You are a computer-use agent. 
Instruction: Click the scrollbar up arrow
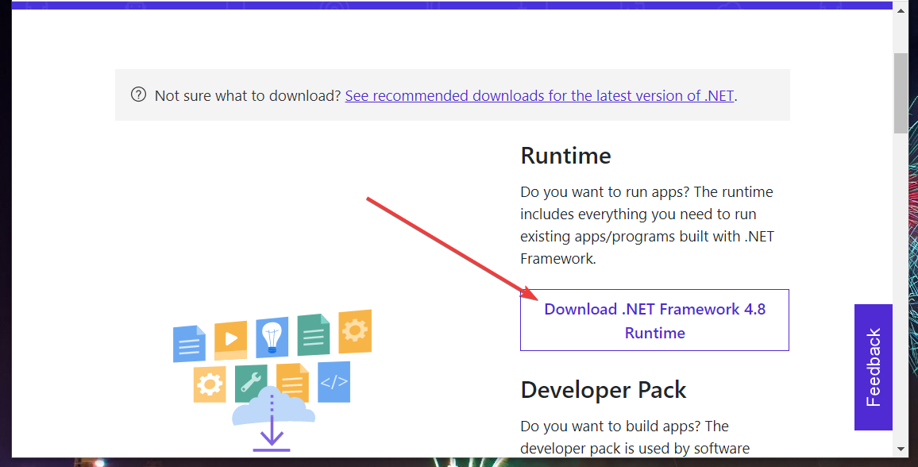coord(901,10)
